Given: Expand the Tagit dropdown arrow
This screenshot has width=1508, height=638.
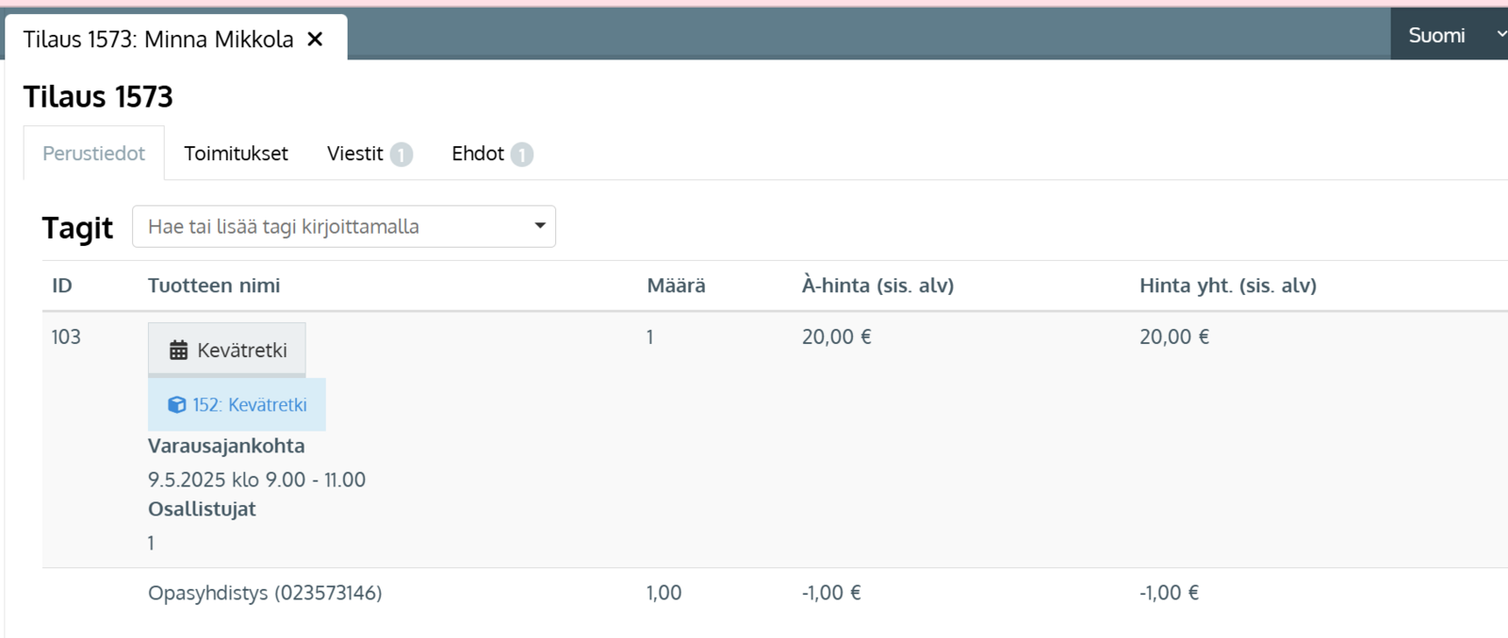Looking at the screenshot, I should [540, 226].
